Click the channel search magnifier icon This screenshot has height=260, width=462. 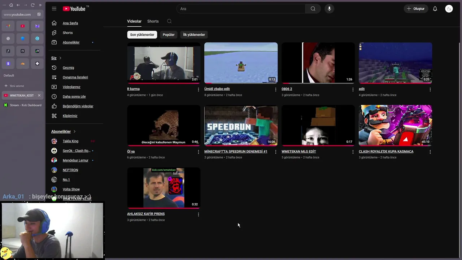[x=169, y=21]
